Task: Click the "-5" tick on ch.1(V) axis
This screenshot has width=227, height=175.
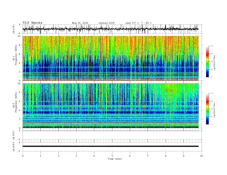Action: pos(19,34)
